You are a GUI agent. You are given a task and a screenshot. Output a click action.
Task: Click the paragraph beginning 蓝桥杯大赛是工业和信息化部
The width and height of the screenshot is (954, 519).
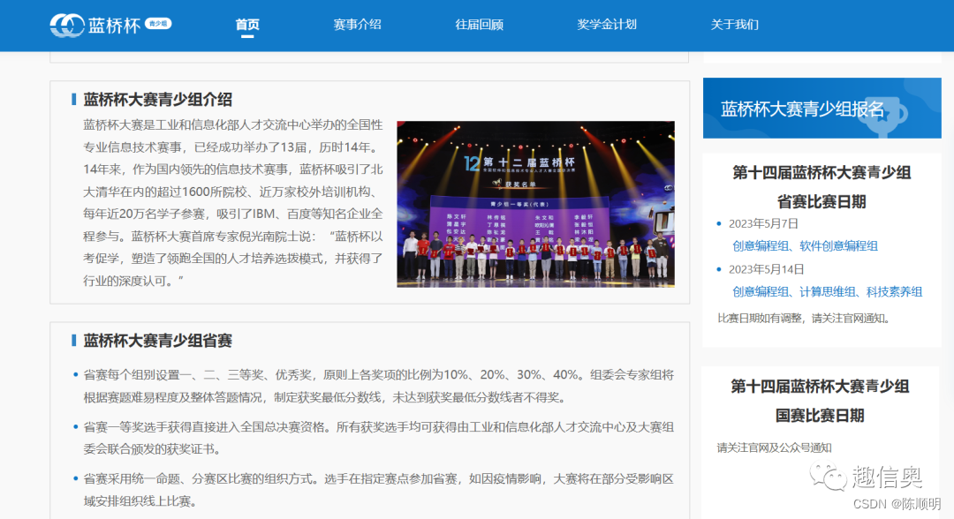(233, 202)
